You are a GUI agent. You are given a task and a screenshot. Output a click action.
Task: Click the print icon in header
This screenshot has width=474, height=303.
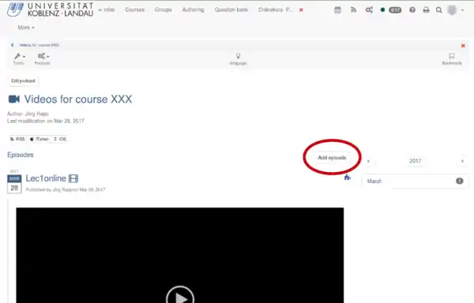coord(426,10)
